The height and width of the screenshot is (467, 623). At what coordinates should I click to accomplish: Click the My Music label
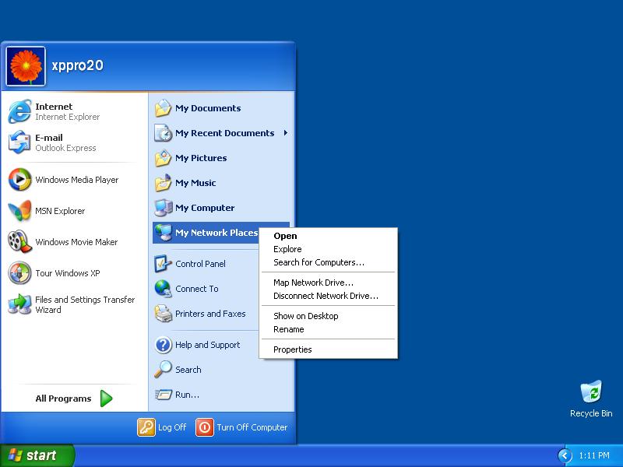click(x=195, y=183)
